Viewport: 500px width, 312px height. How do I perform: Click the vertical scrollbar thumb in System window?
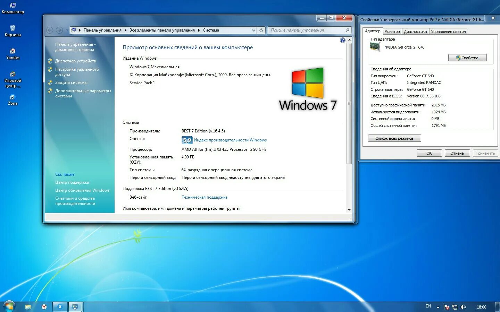[x=349, y=103]
